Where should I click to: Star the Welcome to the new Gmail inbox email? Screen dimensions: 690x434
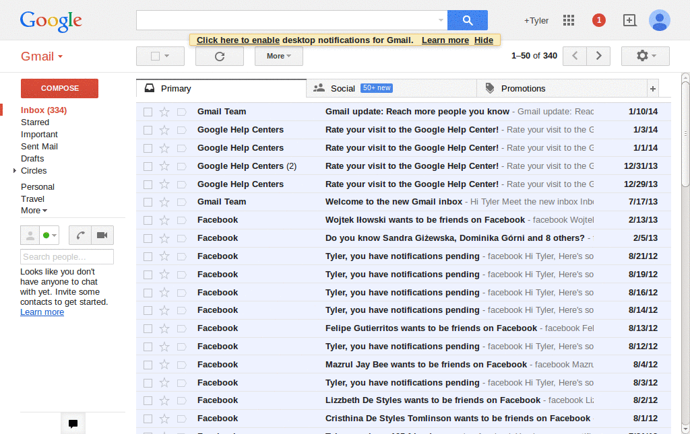click(x=164, y=202)
